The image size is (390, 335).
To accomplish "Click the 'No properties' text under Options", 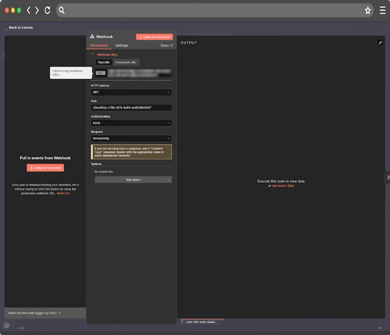I will click(x=104, y=172).
